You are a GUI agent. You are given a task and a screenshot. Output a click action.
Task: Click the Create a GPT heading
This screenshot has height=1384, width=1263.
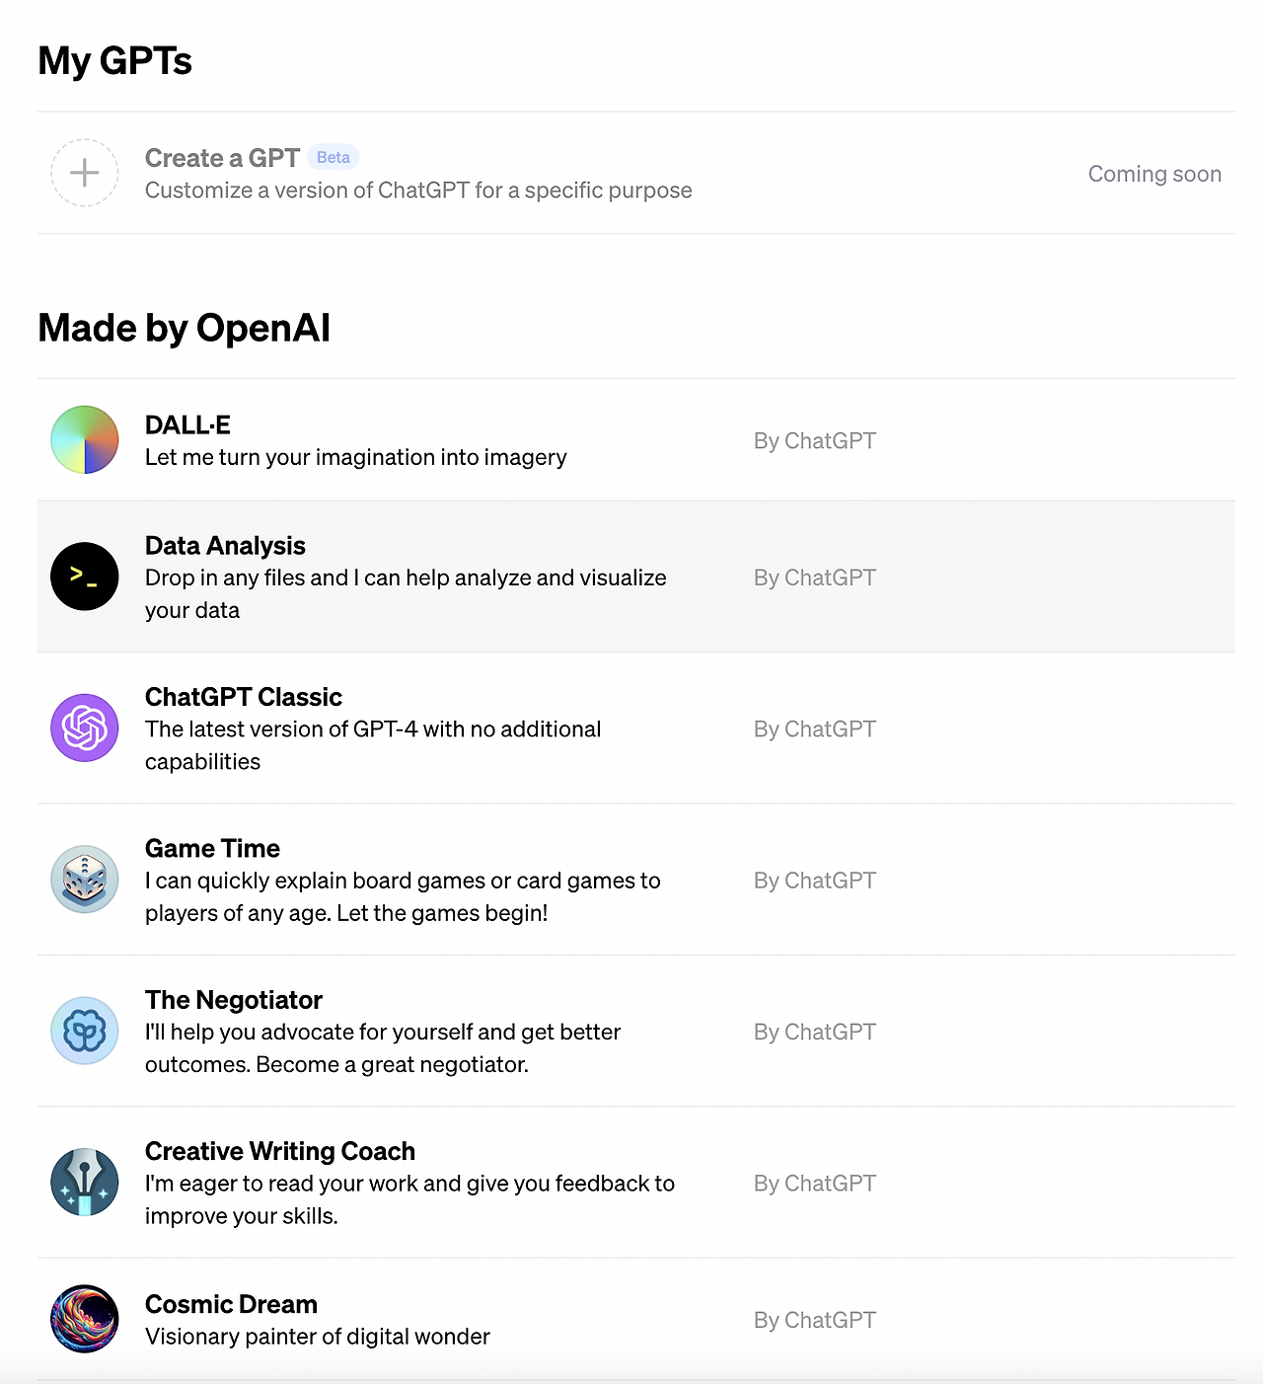click(x=222, y=158)
